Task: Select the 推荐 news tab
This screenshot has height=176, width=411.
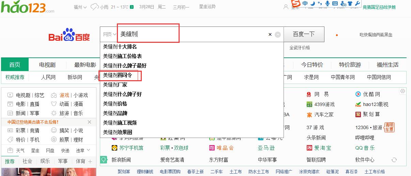Action: coord(10,161)
